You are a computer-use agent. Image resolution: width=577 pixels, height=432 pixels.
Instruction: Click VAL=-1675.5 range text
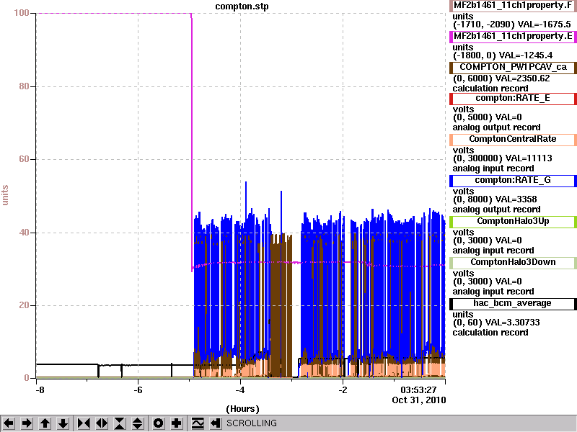pyautogui.click(x=544, y=24)
